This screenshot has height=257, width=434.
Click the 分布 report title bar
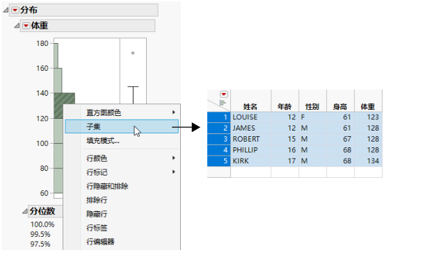84,10
